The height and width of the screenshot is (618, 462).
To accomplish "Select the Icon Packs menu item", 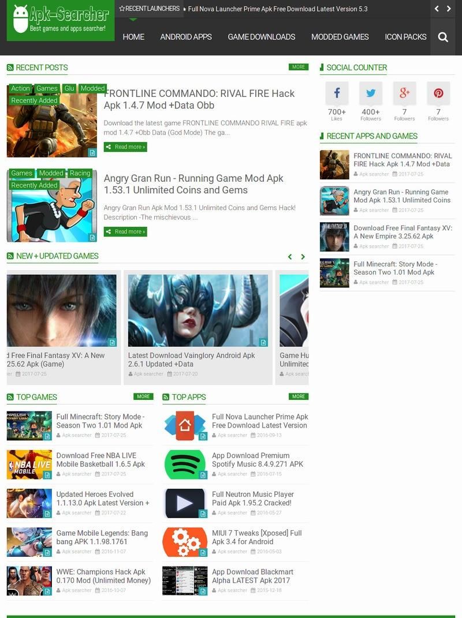I will (x=405, y=37).
